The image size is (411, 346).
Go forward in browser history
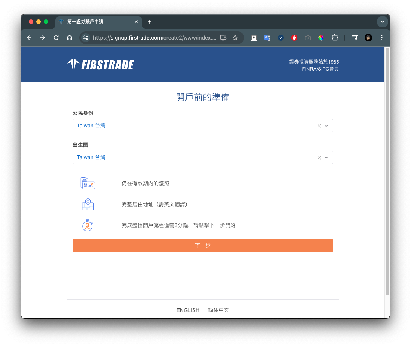pyautogui.click(x=43, y=38)
